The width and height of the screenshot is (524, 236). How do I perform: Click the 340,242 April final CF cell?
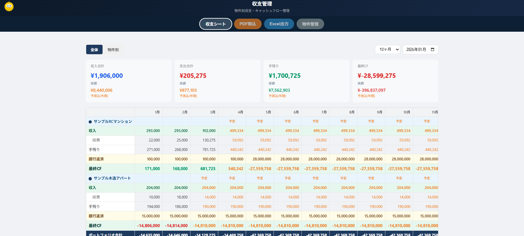coord(232,168)
